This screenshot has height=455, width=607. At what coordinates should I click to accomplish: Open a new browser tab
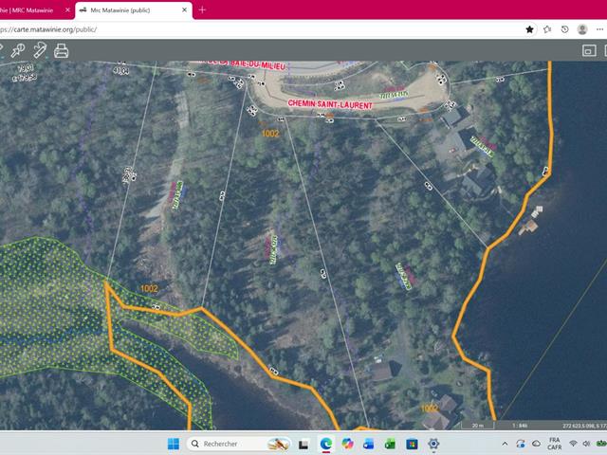(202, 10)
